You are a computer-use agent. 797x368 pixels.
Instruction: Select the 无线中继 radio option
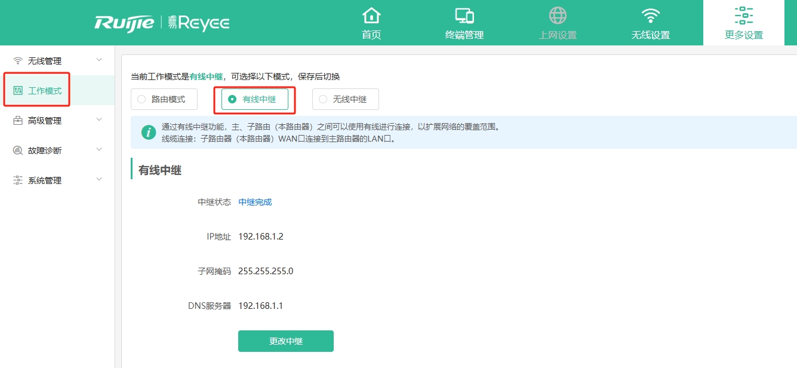click(323, 99)
